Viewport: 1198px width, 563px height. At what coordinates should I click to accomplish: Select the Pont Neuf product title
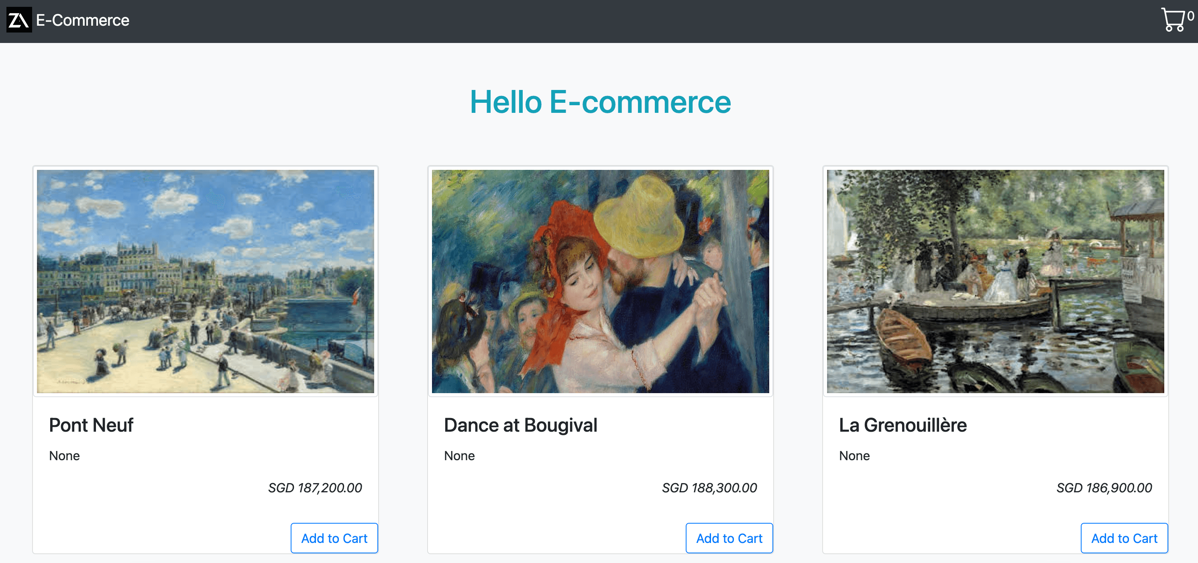click(91, 425)
